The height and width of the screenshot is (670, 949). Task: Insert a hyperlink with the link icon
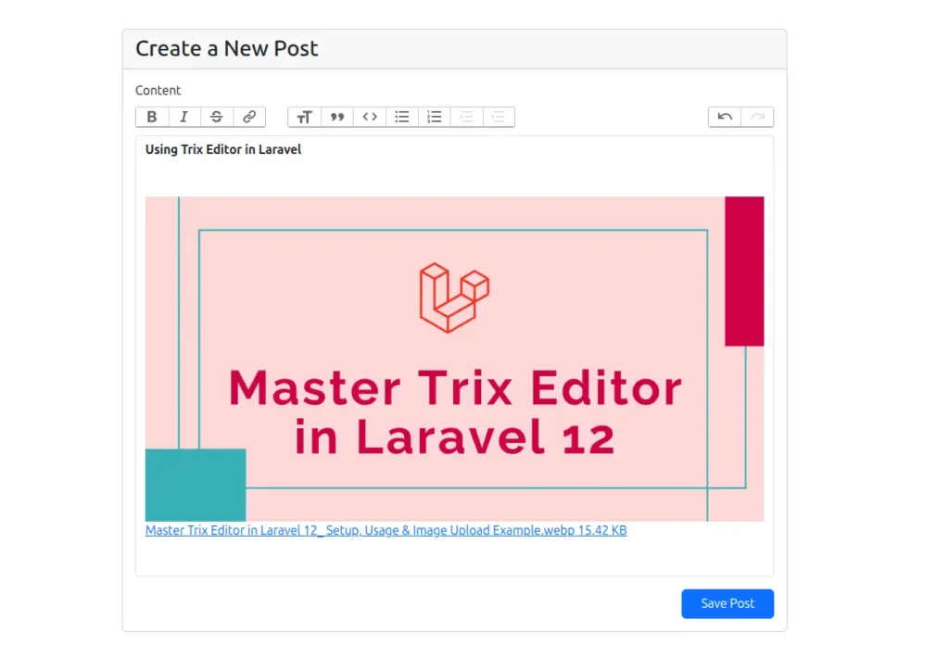pos(248,116)
